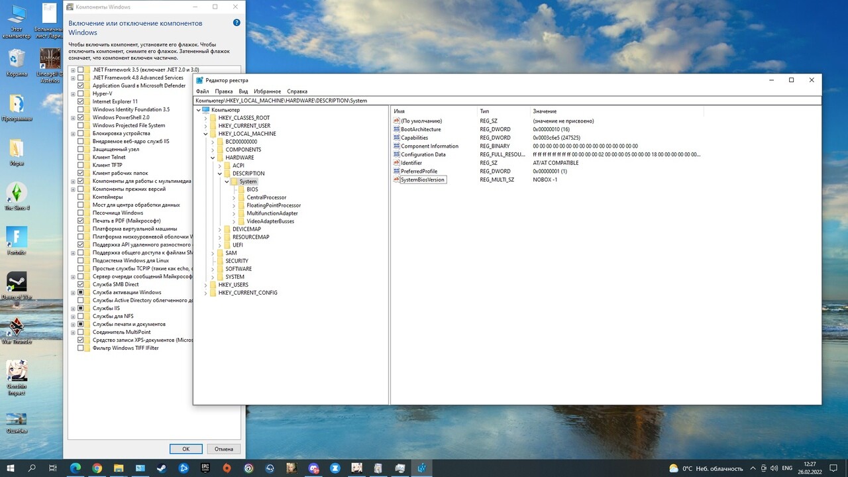Click the Configuration Data value icon
This screenshot has height=477, width=848.
(x=396, y=154)
